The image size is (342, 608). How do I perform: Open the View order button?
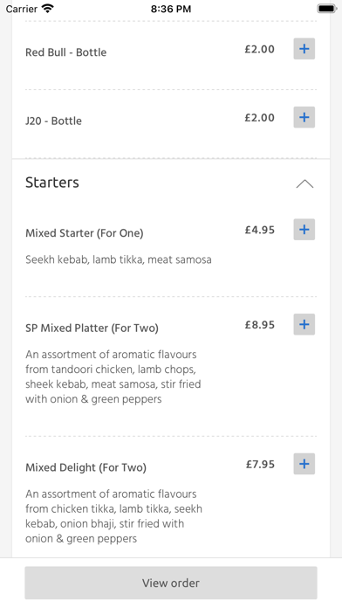[x=171, y=583]
